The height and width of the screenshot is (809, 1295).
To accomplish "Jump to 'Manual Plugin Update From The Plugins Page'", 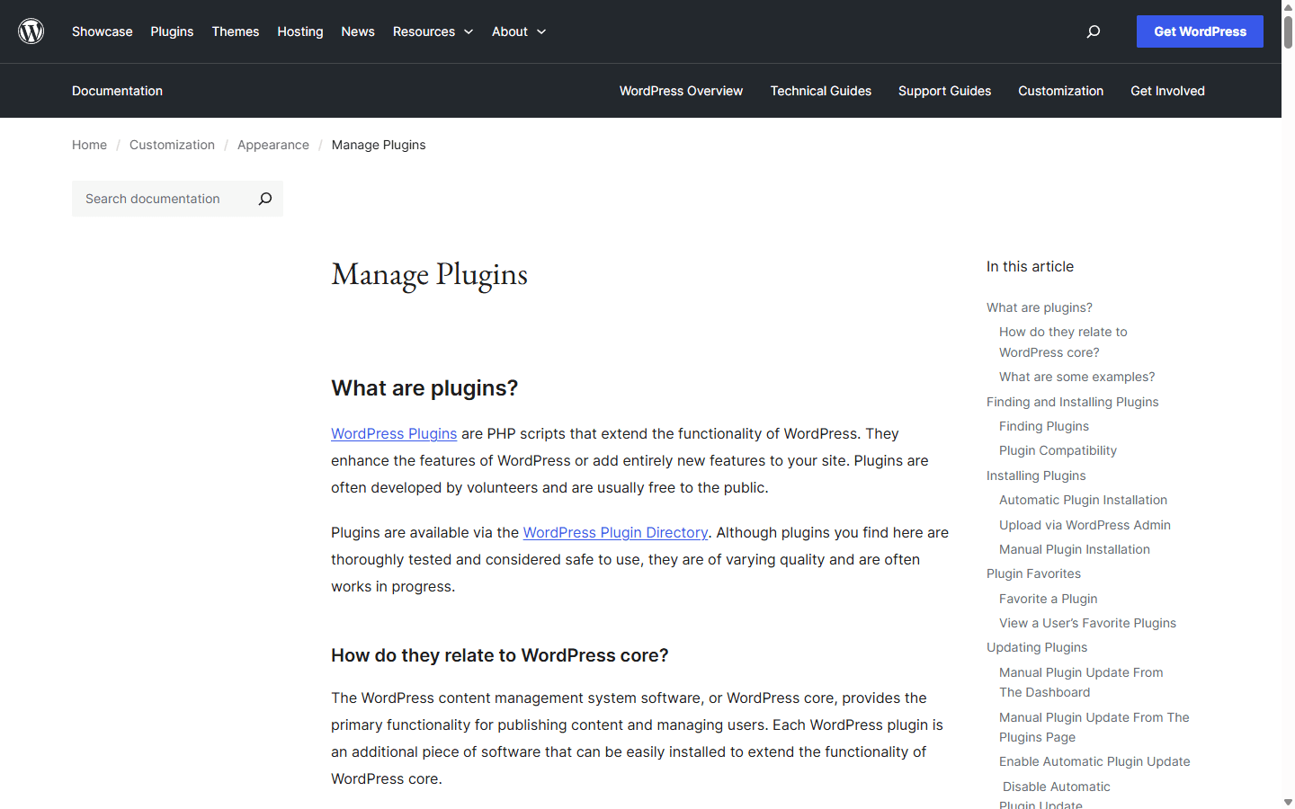I will coord(1094,727).
